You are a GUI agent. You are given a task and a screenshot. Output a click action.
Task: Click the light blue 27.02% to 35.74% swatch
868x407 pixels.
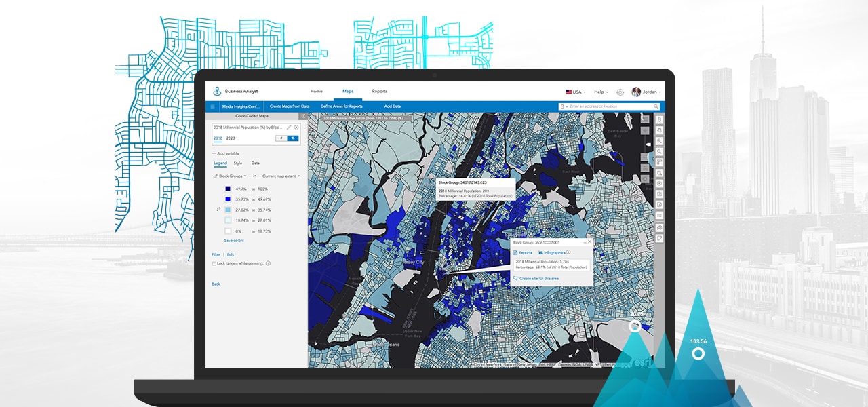[228, 210]
